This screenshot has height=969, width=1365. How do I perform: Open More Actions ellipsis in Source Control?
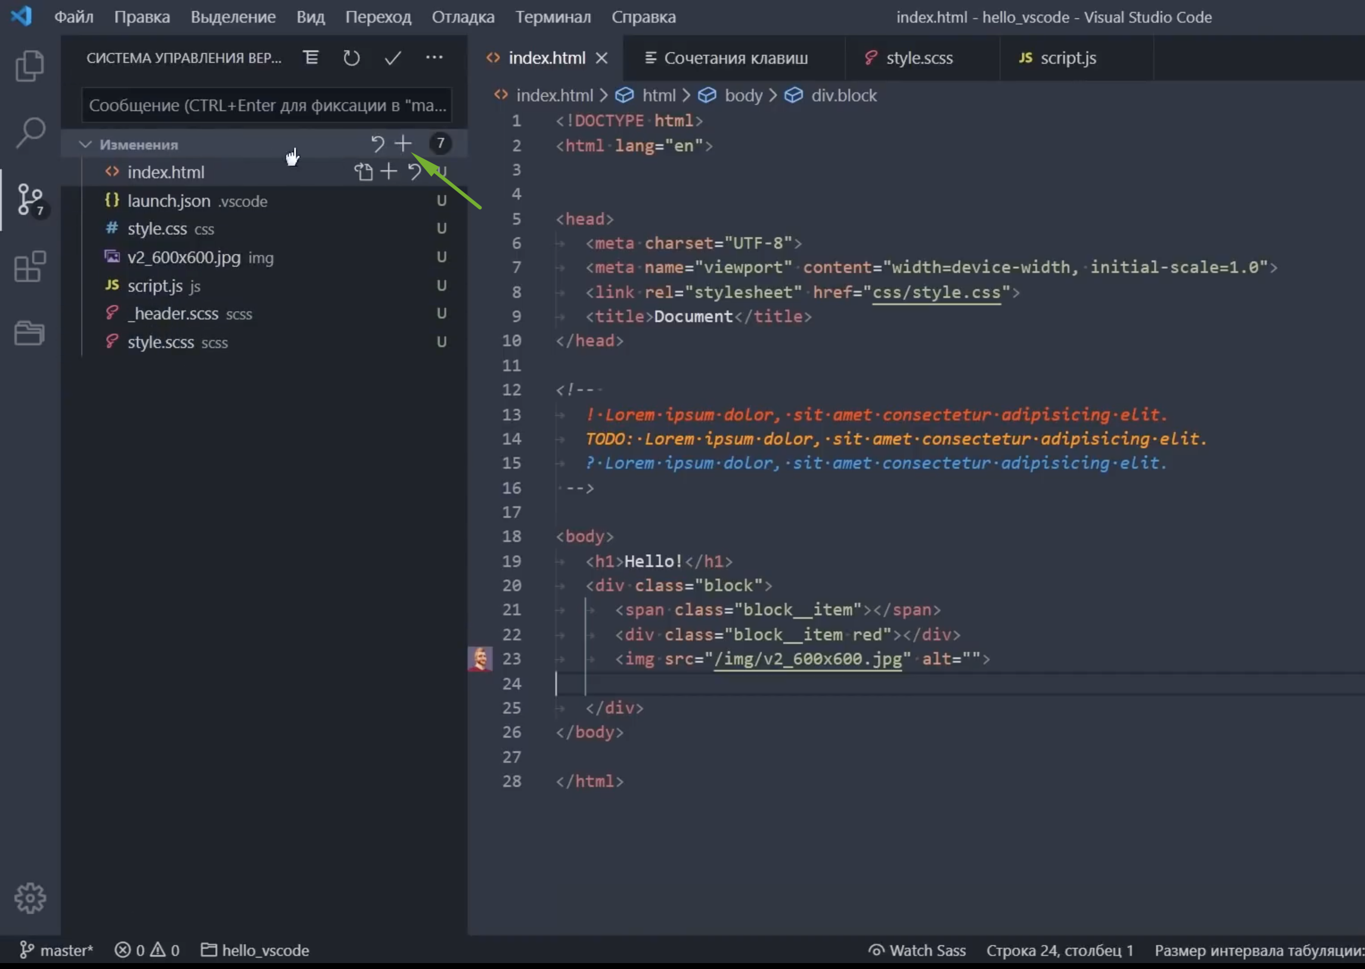pyautogui.click(x=434, y=57)
